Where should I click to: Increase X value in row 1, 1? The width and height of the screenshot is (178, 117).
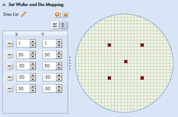33,41
